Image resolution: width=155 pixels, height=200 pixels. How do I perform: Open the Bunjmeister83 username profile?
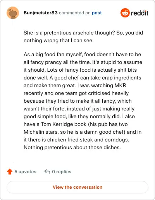click(41, 13)
